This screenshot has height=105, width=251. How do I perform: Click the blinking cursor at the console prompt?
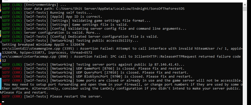[3, 102]
